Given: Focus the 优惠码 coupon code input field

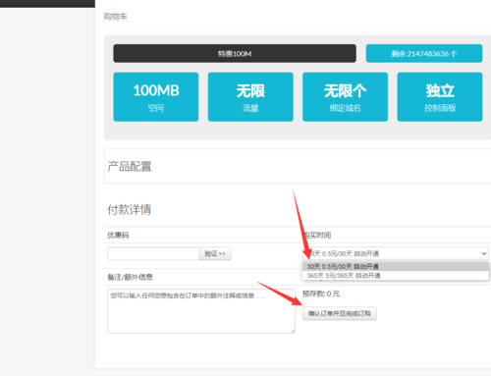Looking at the screenshot, I should point(153,253).
